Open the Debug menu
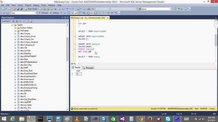Image resolution: width=218 pixels, height=122 pixels. pos(36,5)
